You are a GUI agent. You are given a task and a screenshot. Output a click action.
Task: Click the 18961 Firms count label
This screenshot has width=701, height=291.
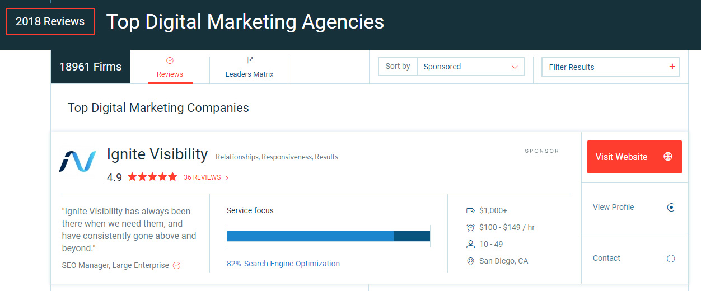point(91,67)
